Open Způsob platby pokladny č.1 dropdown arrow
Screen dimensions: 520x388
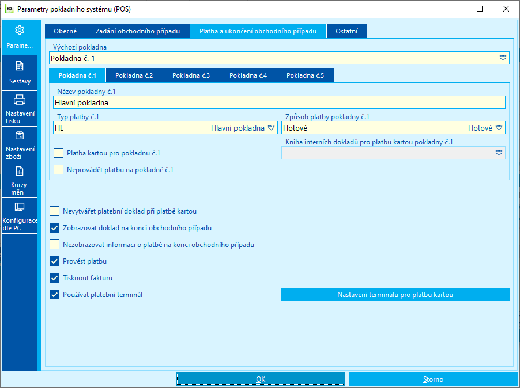tap(499, 128)
